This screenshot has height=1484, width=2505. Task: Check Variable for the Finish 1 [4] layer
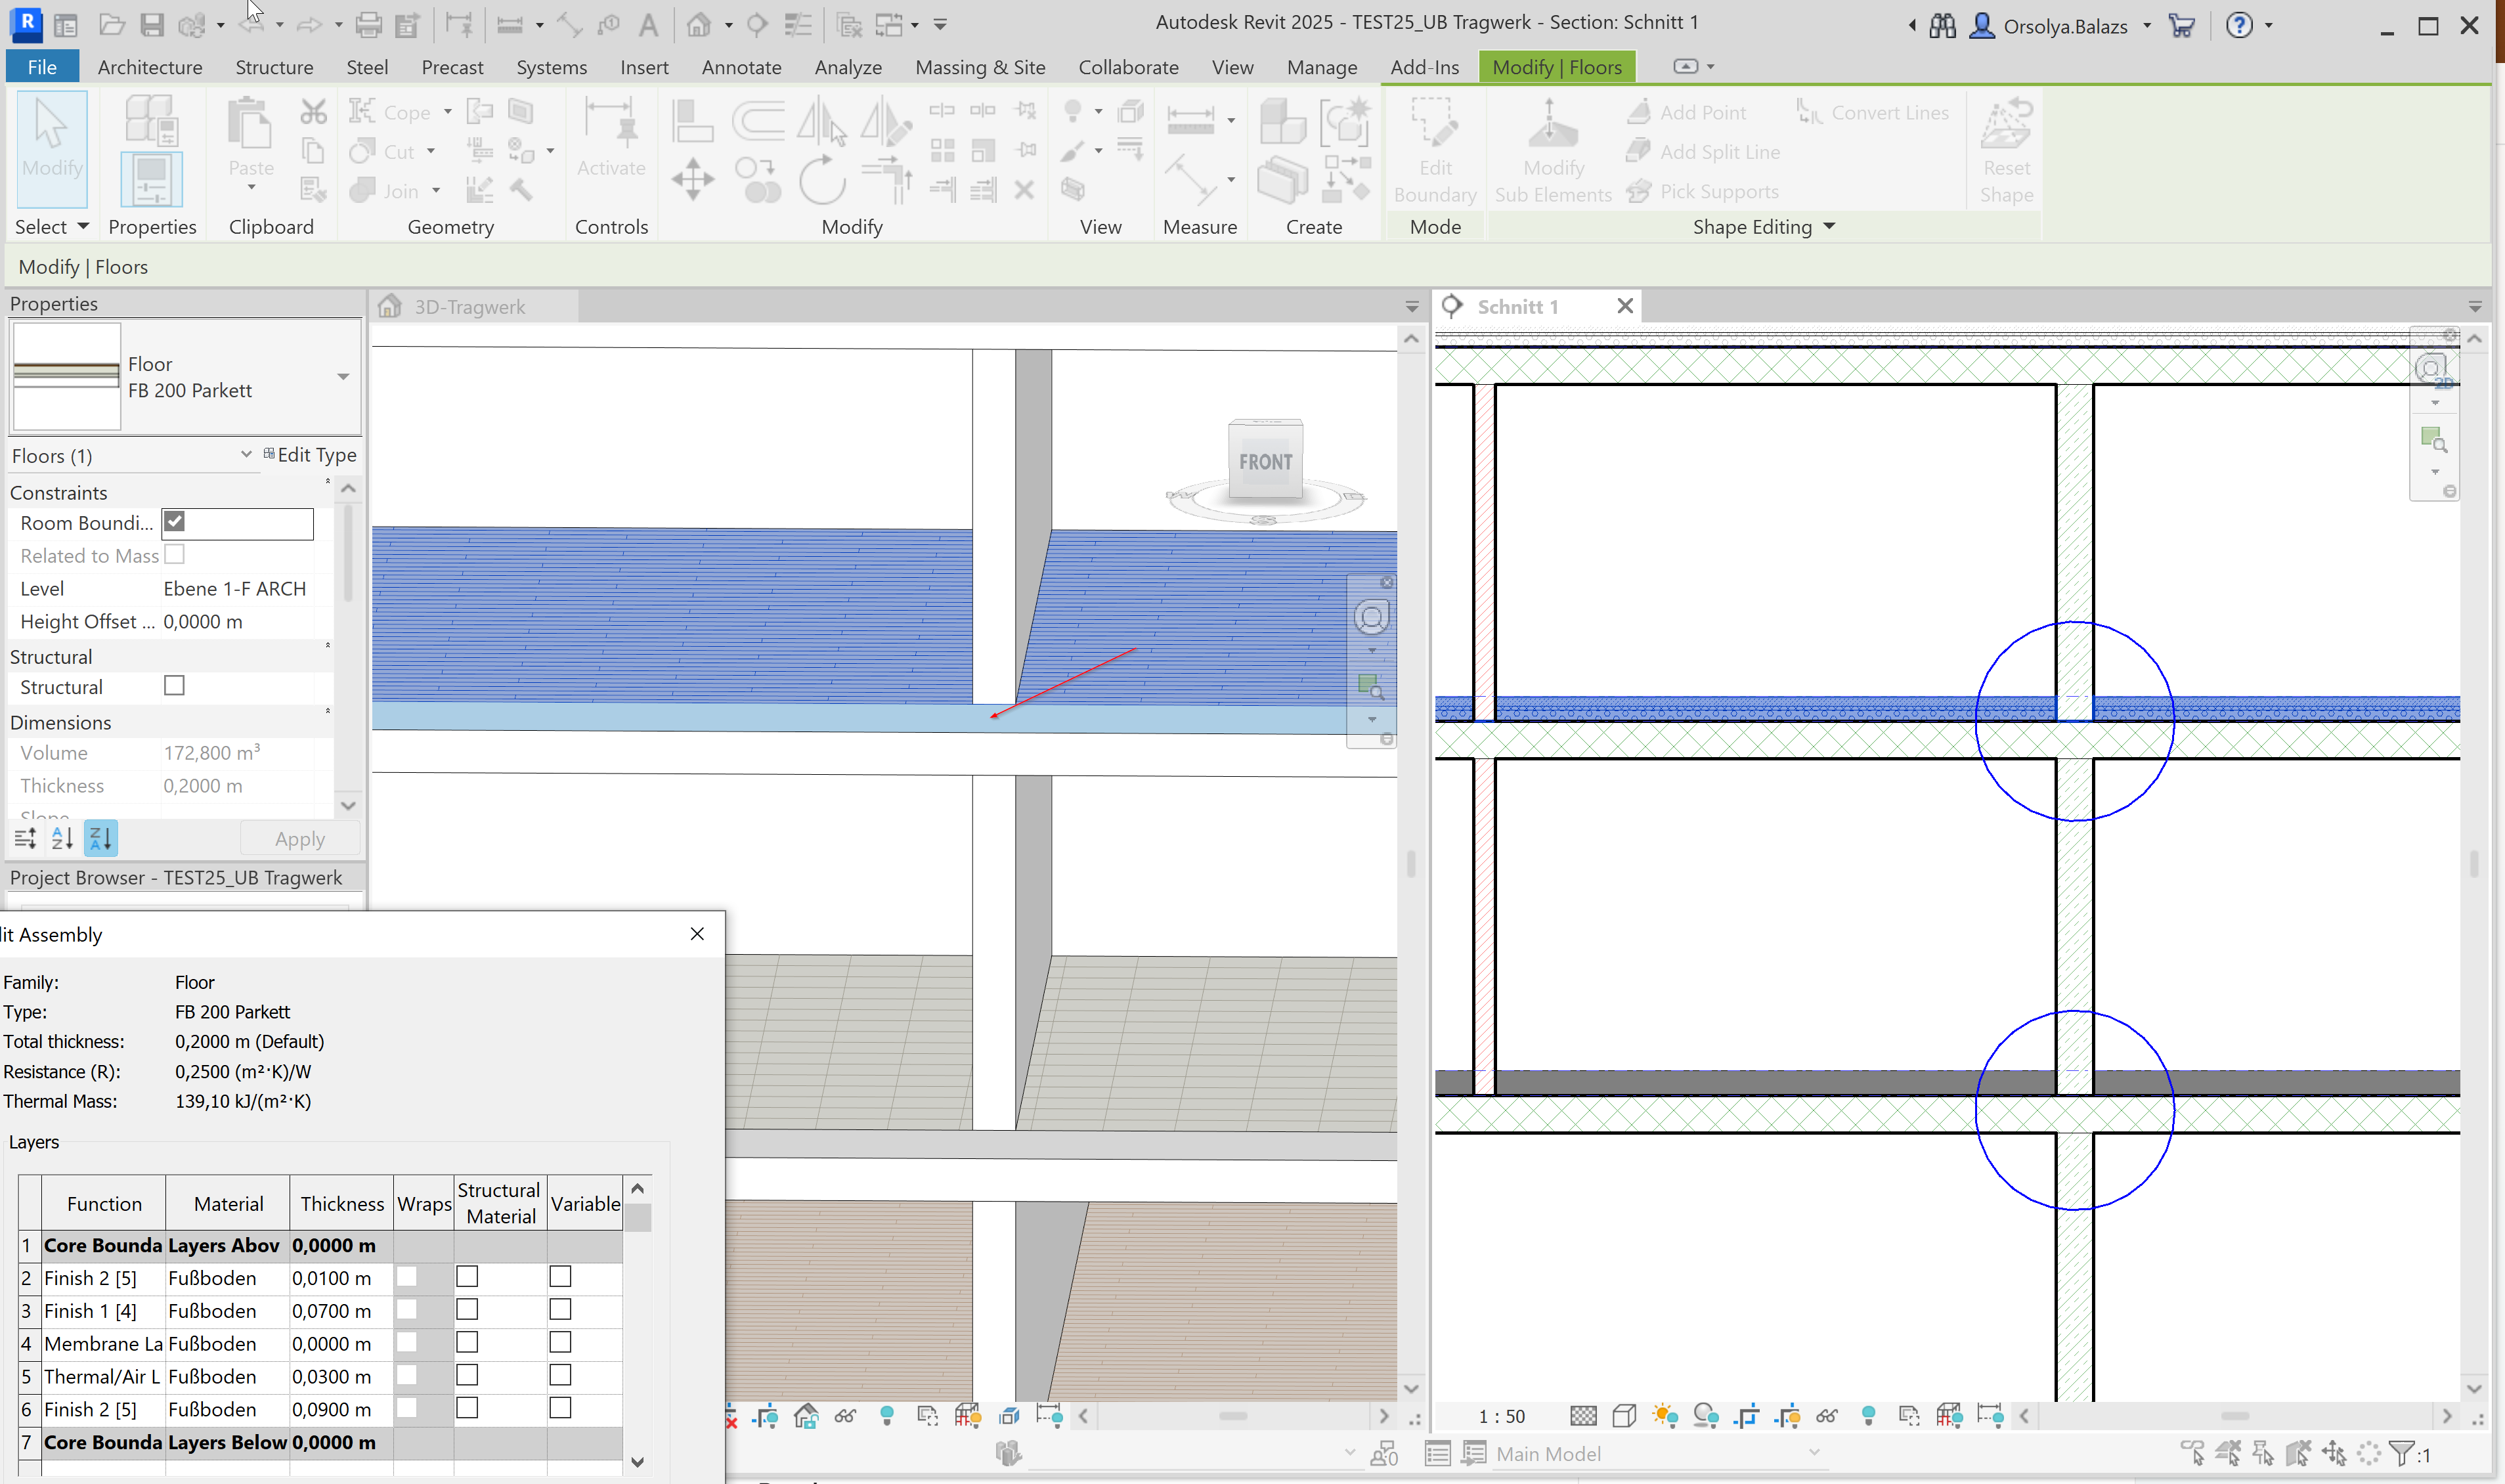click(x=560, y=1310)
